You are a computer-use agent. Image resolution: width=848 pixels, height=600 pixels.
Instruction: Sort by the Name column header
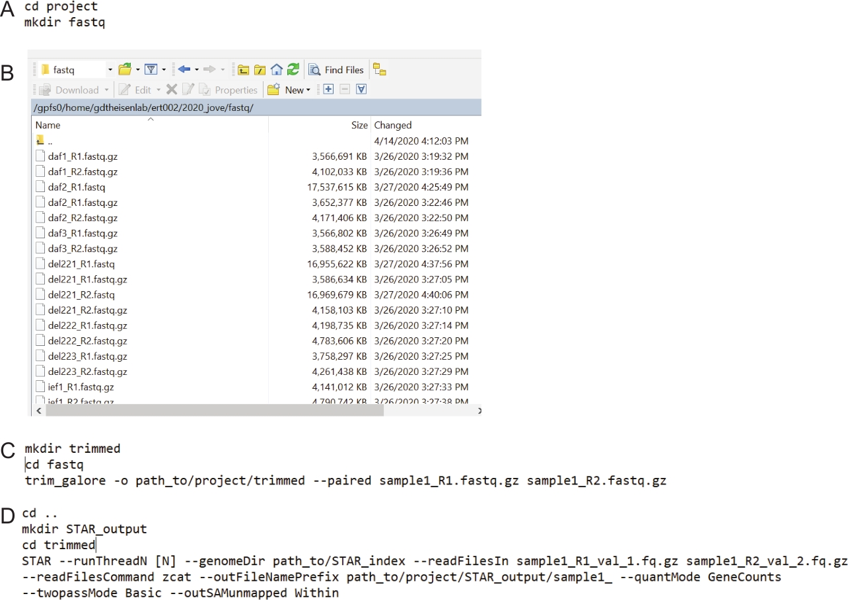point(150,125)
